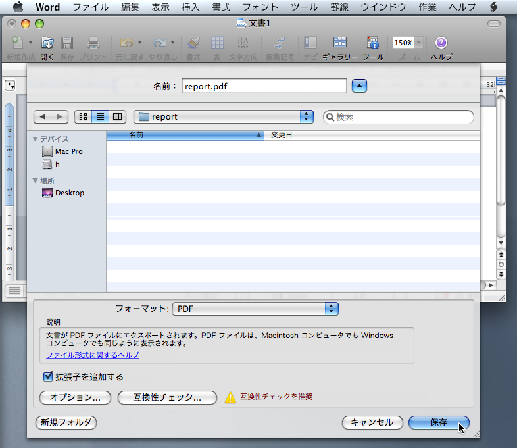Collapse the Devices section in sidebar
This screenshot has height=448, width=517.
tap(35, 139)
